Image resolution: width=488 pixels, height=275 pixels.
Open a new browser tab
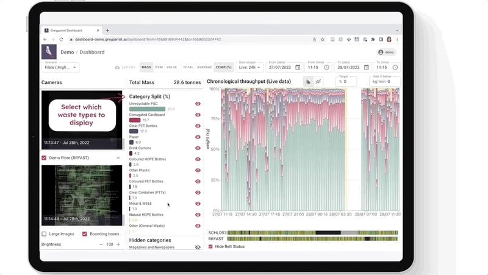[x=107, y=30]
